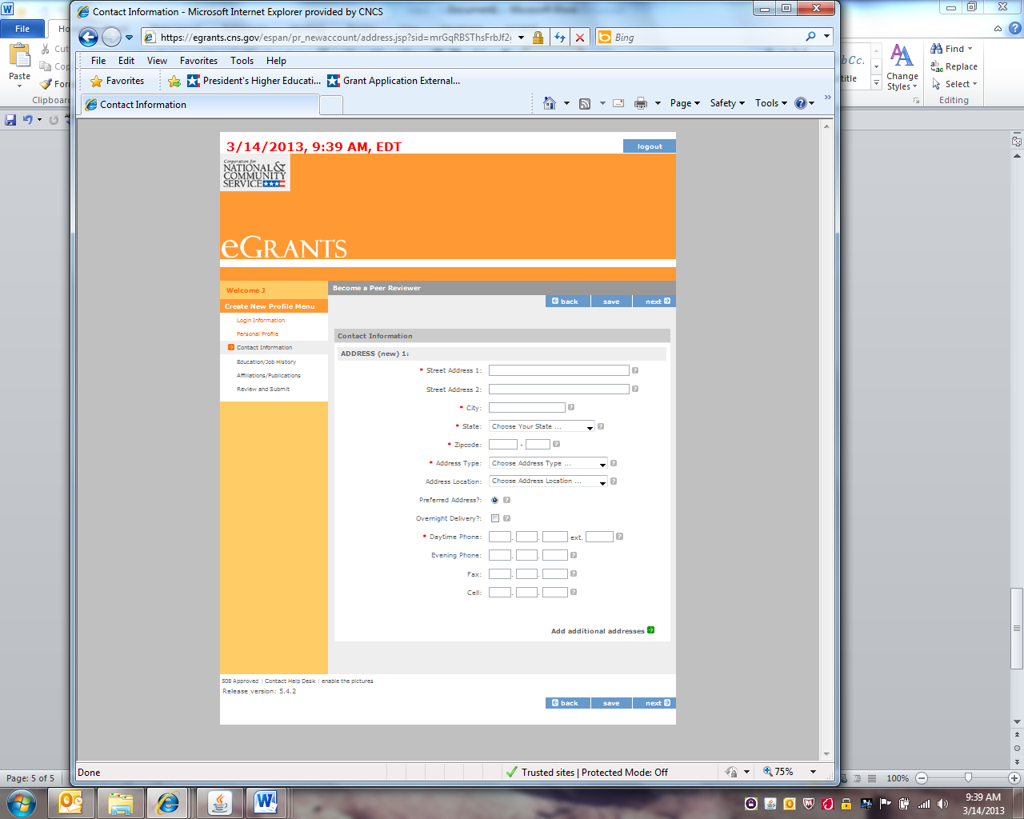Click the security lock icon in the address bar

coord(538,38)
